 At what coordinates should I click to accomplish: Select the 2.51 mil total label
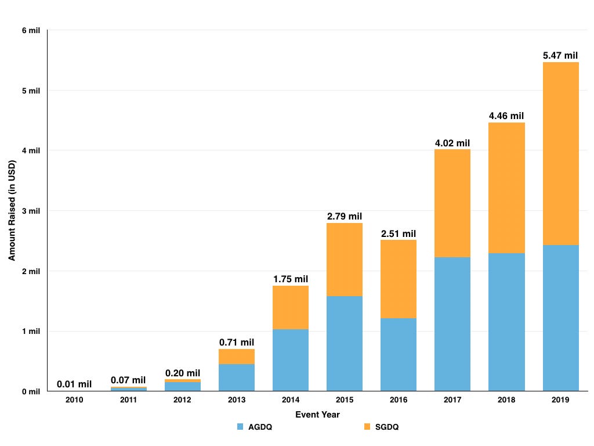pyautogui.click(x=398, y=233)
